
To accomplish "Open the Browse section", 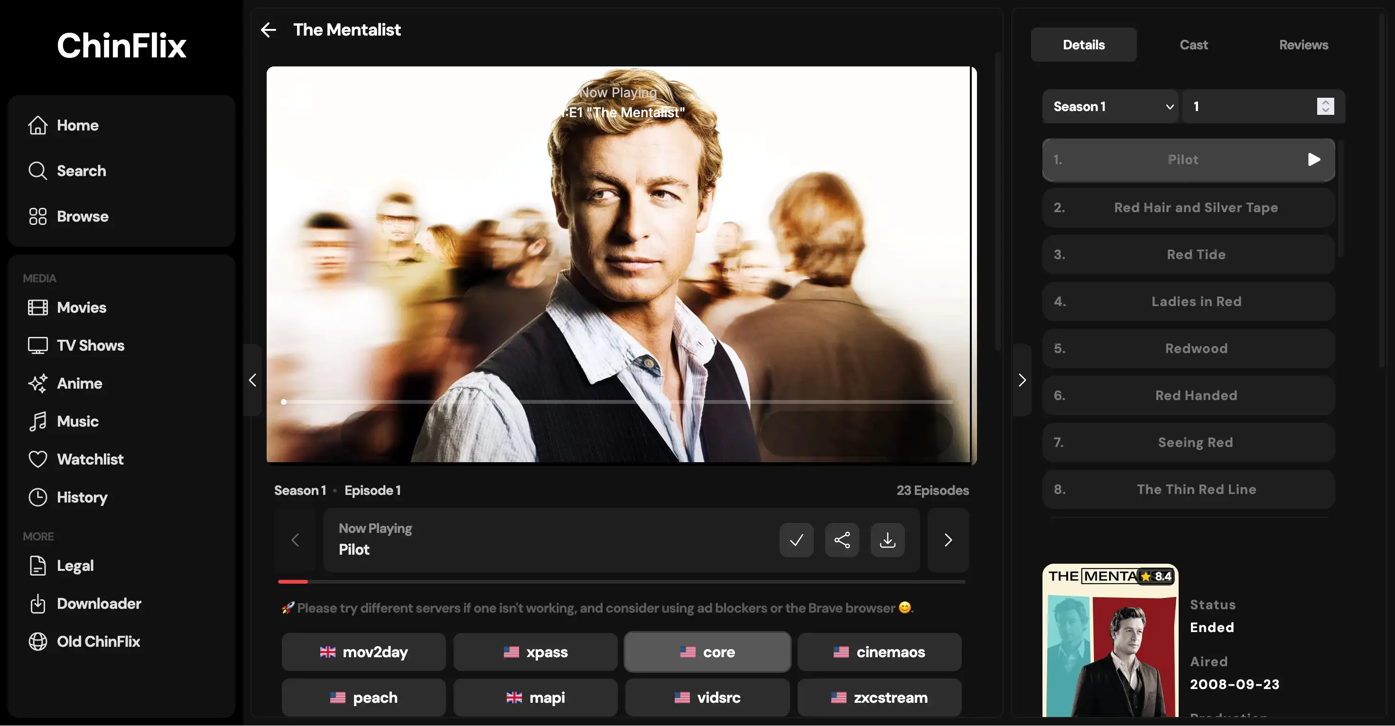I will (121, 216).
